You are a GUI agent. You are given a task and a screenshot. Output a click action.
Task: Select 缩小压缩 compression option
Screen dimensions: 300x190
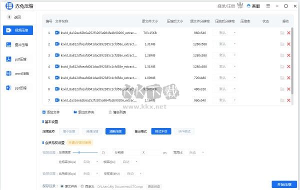coord(69,131)
